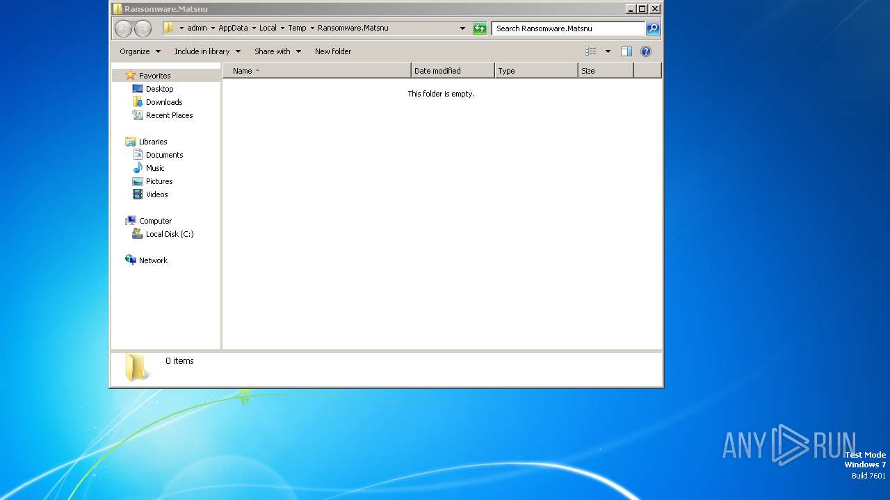The width and height of the screenshot is (890, 500).
Task: Click the Desktop icon in the sidebar
Action: click(138, 89)
